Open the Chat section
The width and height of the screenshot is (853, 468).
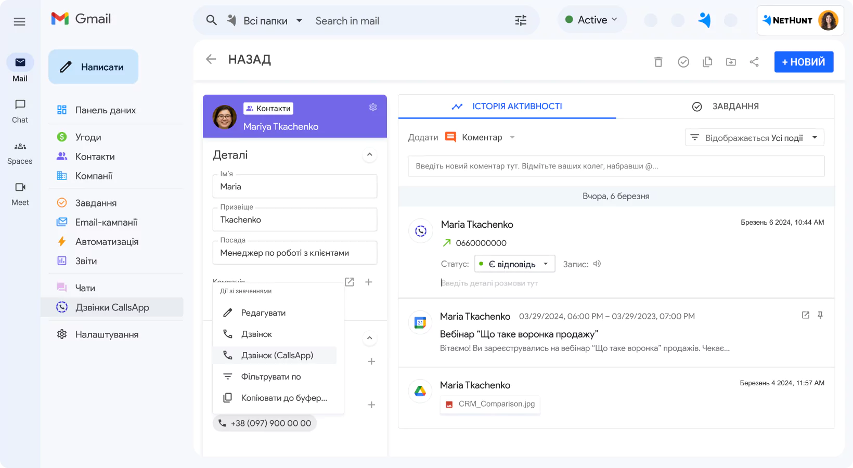click(x=20, y=111)
